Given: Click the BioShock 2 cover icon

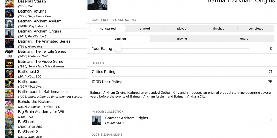Looking at the screenshot, I should tap(9, 134).
